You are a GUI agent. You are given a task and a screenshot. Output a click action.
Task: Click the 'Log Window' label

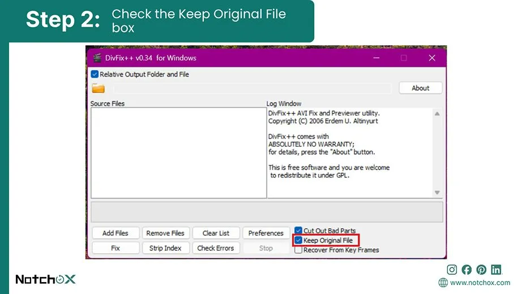[284, 104]
